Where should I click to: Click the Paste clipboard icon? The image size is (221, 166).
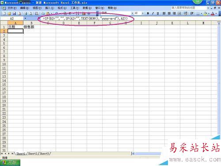point(48,13)
